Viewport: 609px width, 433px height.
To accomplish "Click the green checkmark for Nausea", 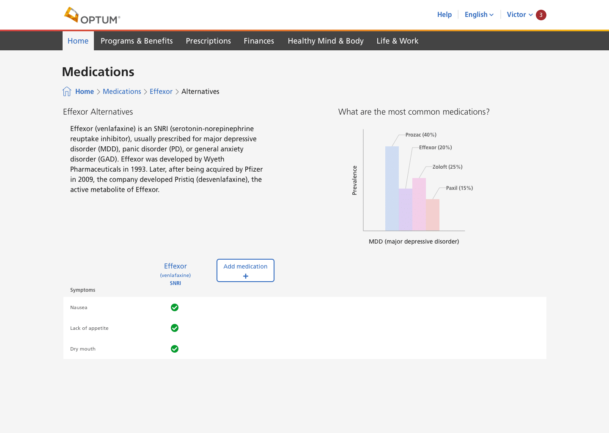I will point(175,307).
